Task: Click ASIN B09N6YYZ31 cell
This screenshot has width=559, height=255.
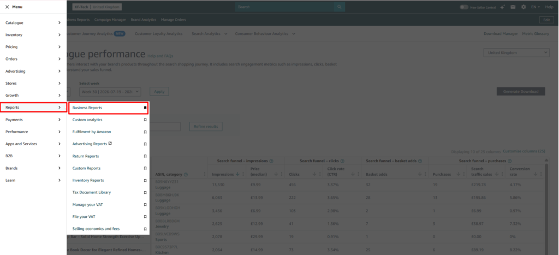Action: click(167, 181)
